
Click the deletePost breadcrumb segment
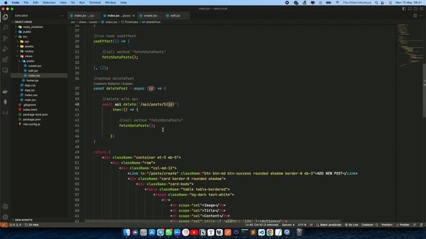[x=151, y=22]
